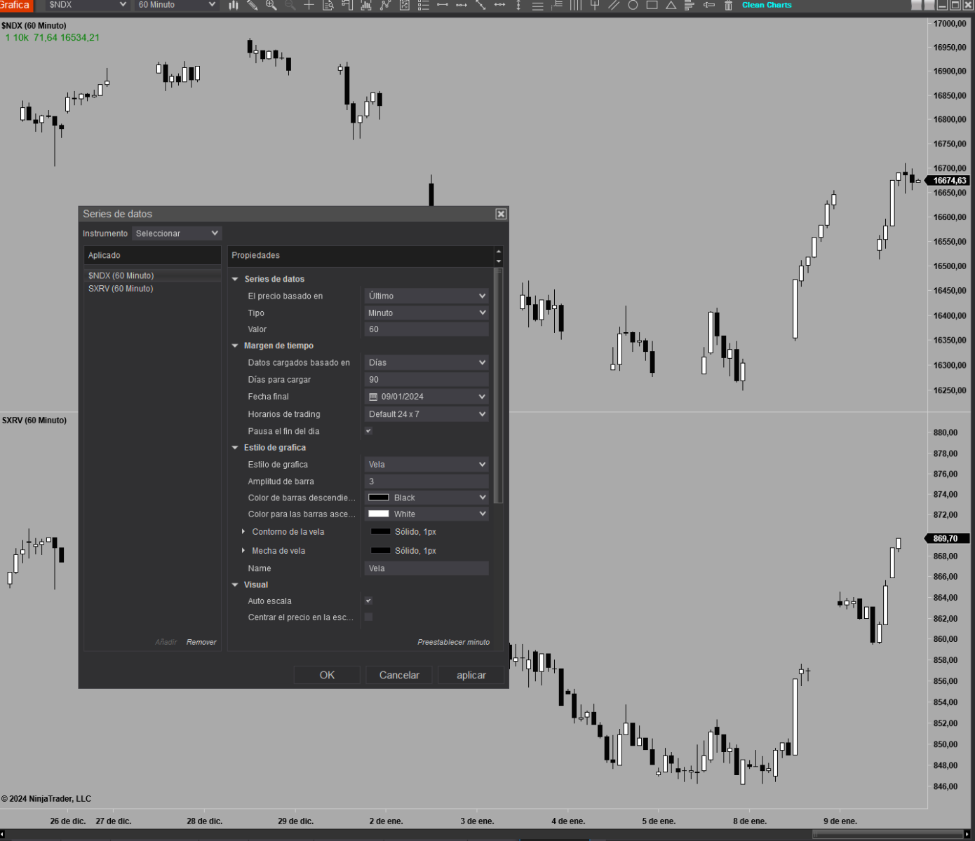
Task: Click the Remover link
Action: coord(201,642)
